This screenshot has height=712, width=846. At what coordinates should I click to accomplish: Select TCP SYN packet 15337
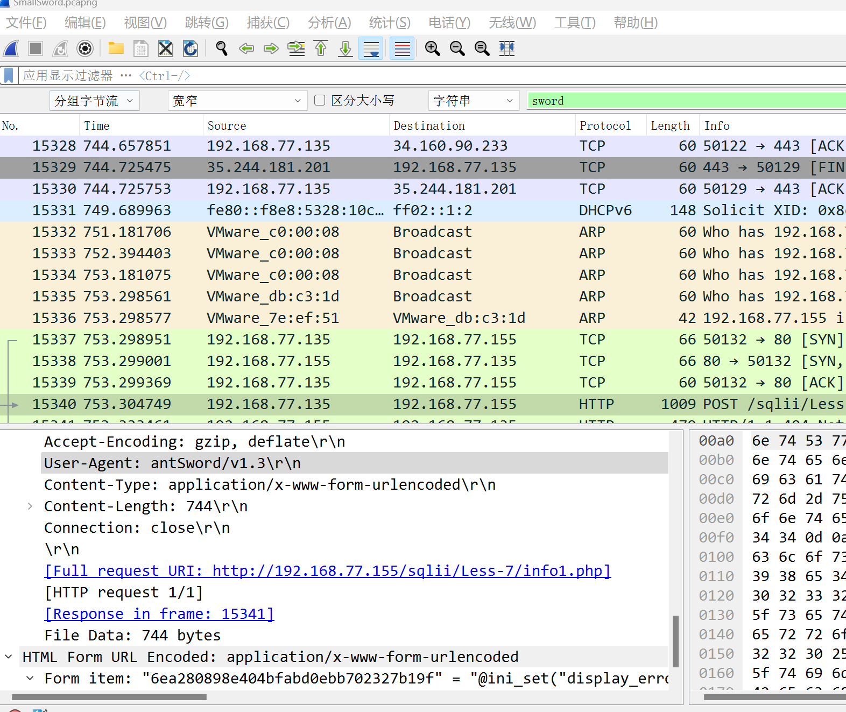click(423, 340)
